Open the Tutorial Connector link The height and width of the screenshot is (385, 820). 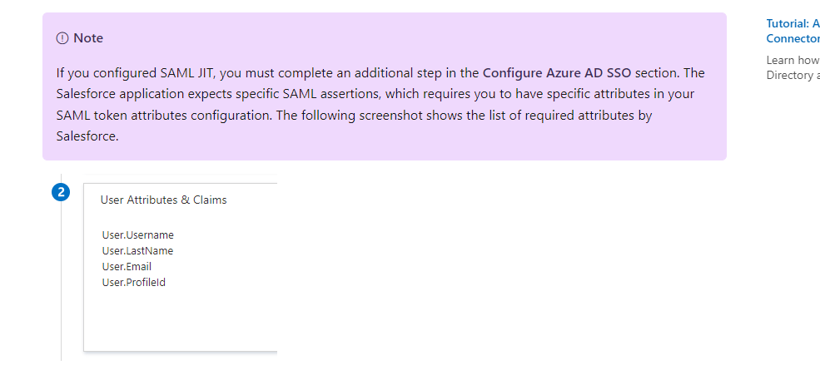(x=792, y=31)
